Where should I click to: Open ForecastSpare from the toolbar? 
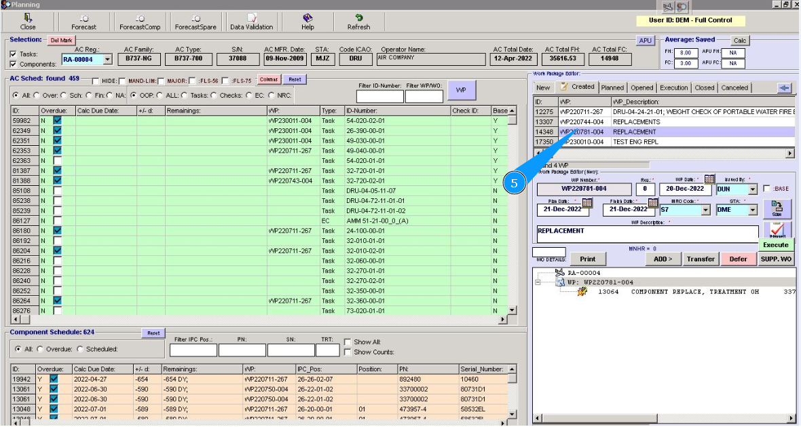[195, 18]
